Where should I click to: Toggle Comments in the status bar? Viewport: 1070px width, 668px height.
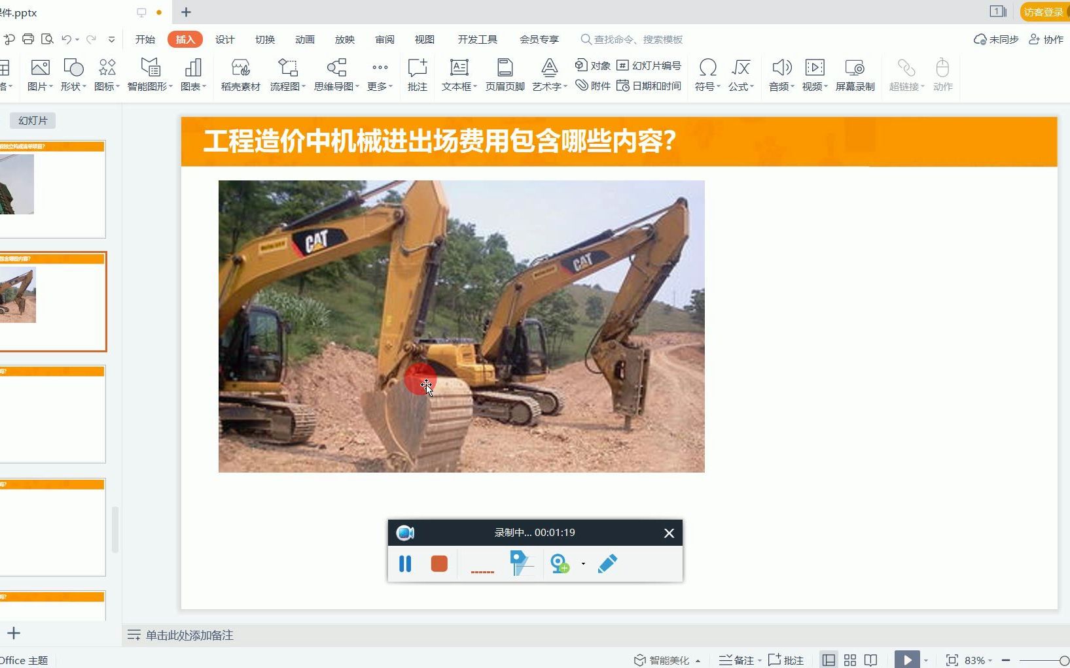point(785,660)
